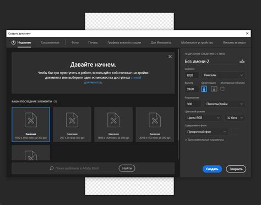The image size is (261, 205).
Task: Open the 32 бита bit depth dropdown
Action: (235, 118)
